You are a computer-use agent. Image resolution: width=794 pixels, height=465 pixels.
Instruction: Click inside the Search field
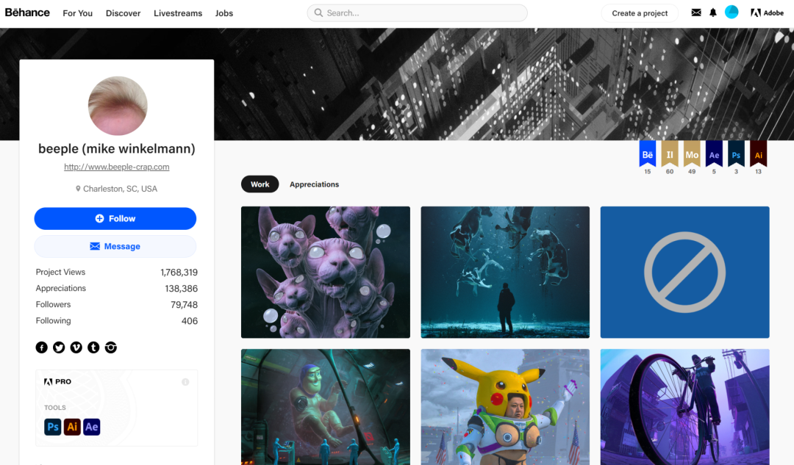(418, 13)
